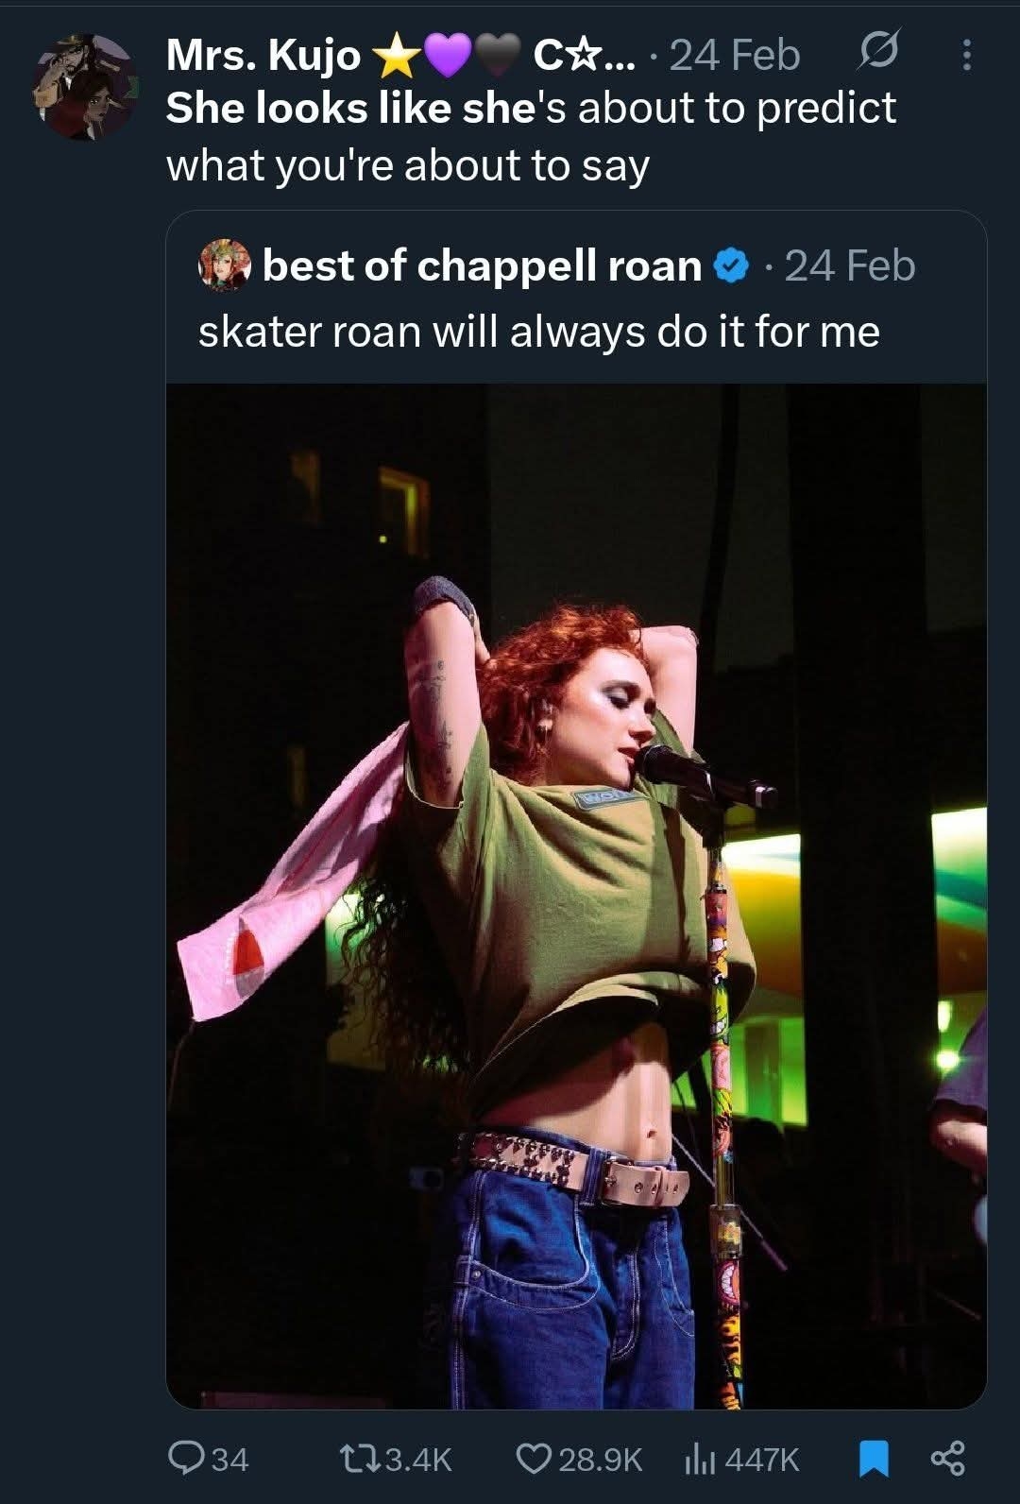Viewport: 1020px width, 1504px height.
Task: Tap the share icon
Action: pyautogui.click(x=947, y=1458)
